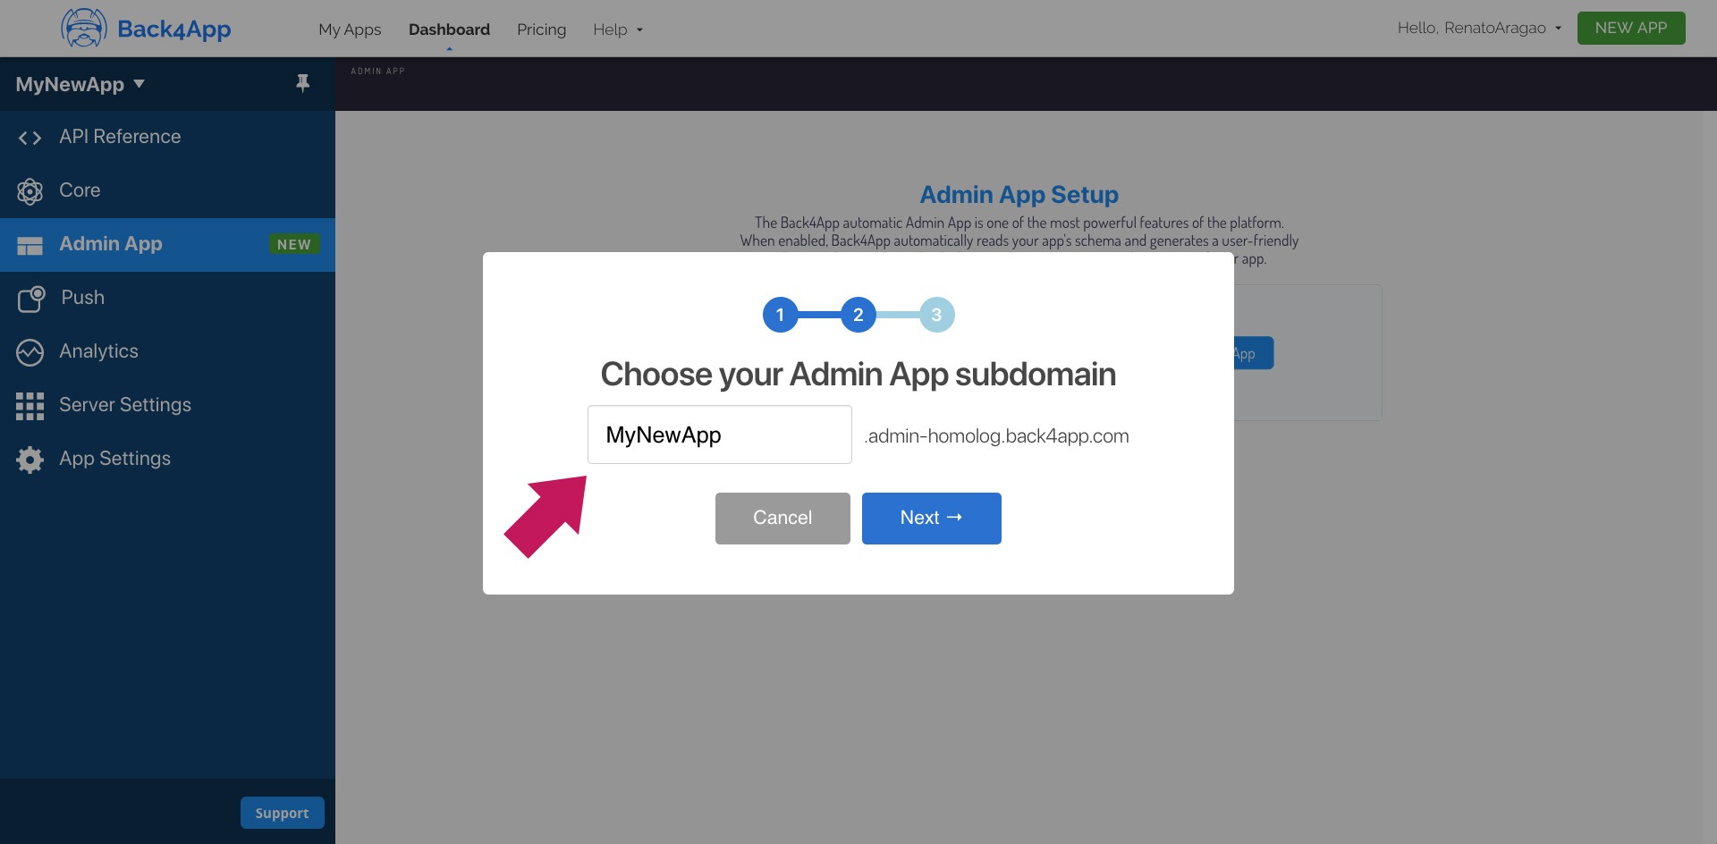Viewport: 1717px width, 844px height.
Task: Expand the MyNewApp app switcher dropdown
Action: [x=80, y=84]
